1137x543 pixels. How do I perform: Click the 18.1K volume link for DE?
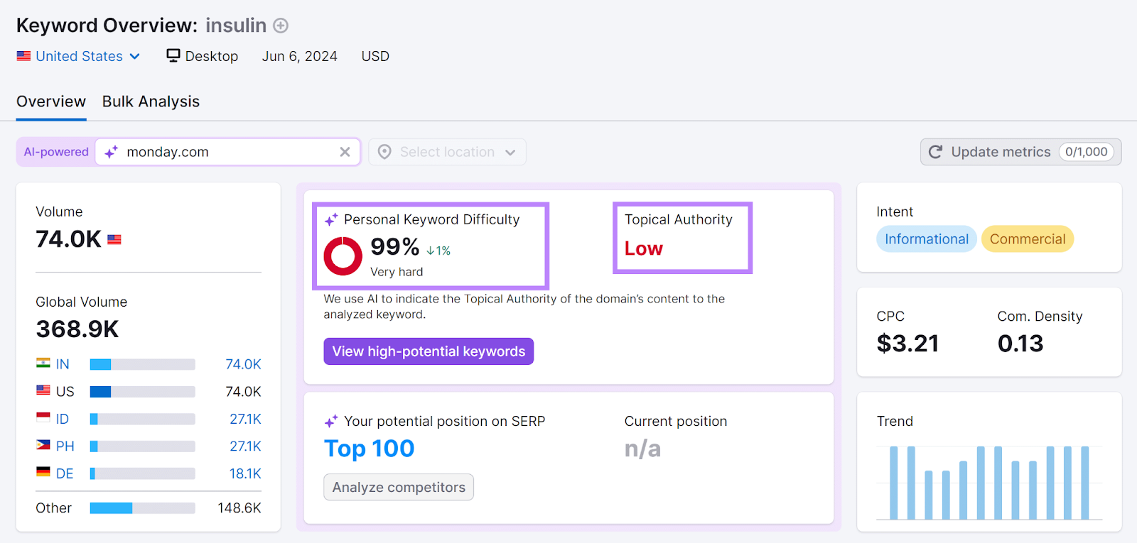click(245, 473)
